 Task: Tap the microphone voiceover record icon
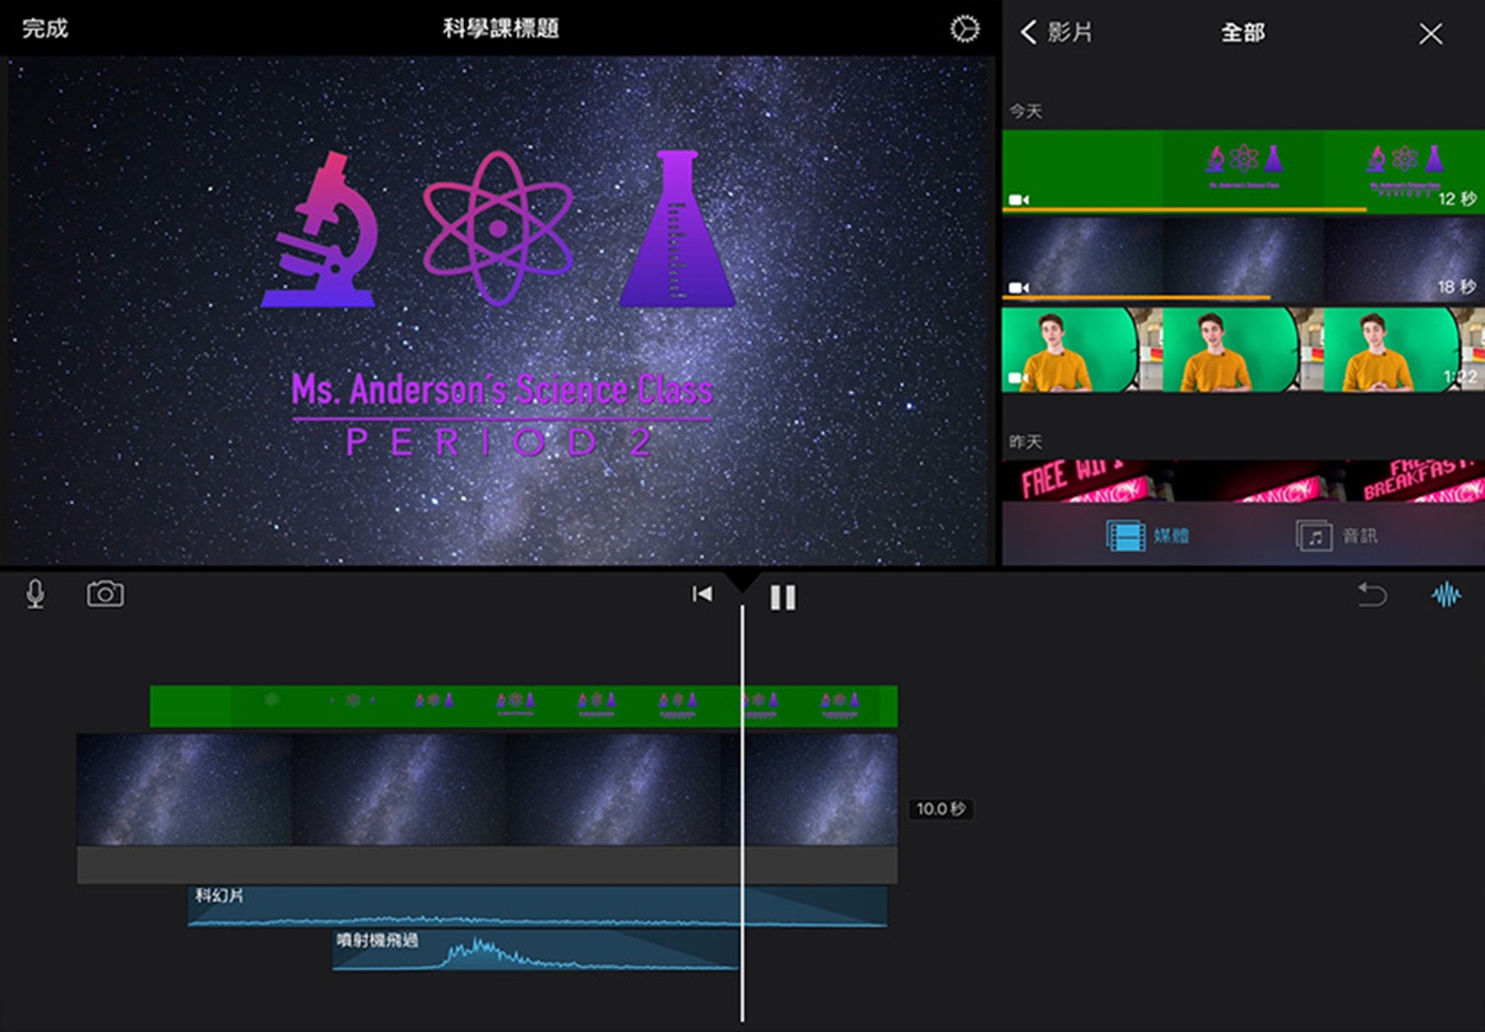click(x=35, y=594)
